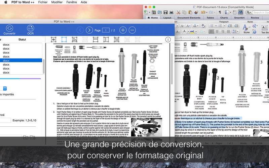The width and height of the screenshot is (269, 168).
Task: Open the Aide menu
Action: pyautogui.click(x=84, y=2)
